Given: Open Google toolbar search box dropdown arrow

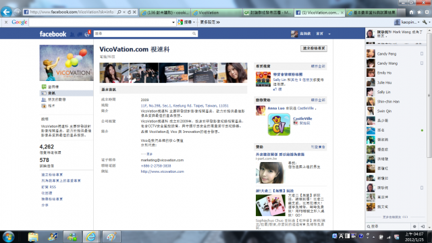Looking at the screenshot, I should [x=173, y=22].
